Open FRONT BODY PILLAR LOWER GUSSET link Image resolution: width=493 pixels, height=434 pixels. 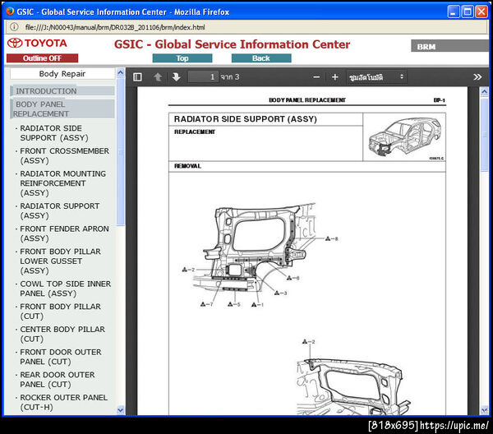(60, 261)
